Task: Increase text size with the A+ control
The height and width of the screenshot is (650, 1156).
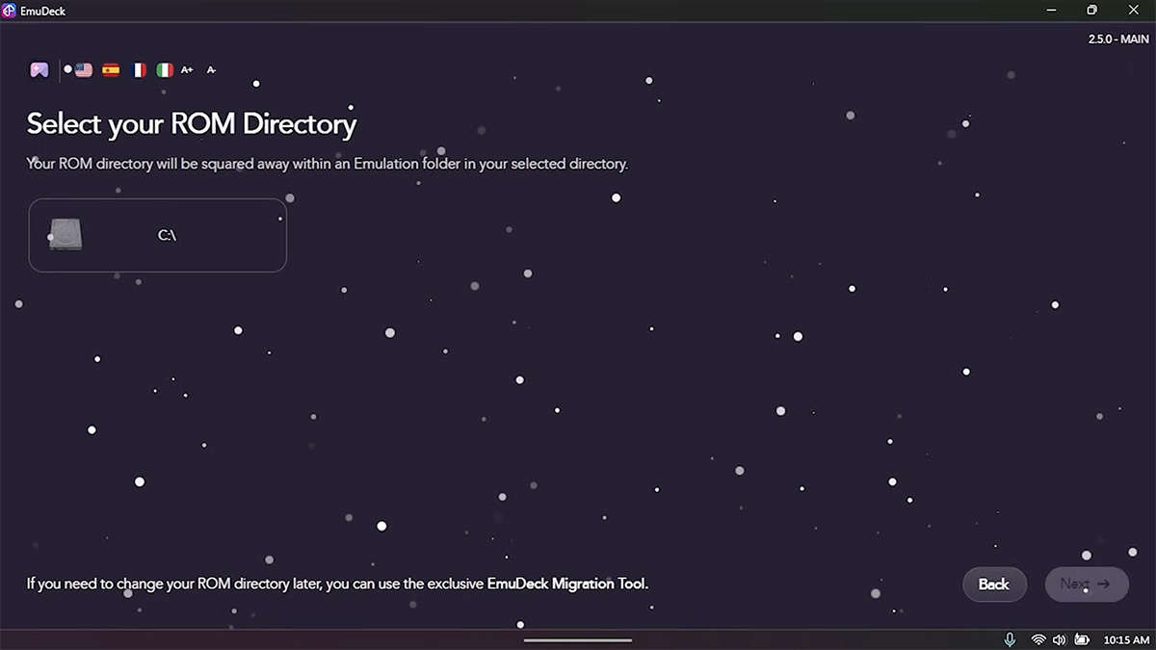Action: pos(187,69)
